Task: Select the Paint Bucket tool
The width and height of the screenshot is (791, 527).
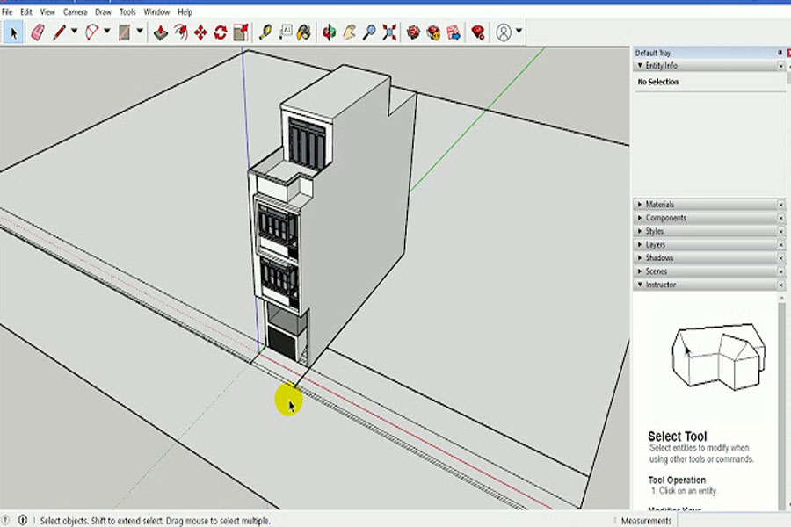Action: coord(304,32)
